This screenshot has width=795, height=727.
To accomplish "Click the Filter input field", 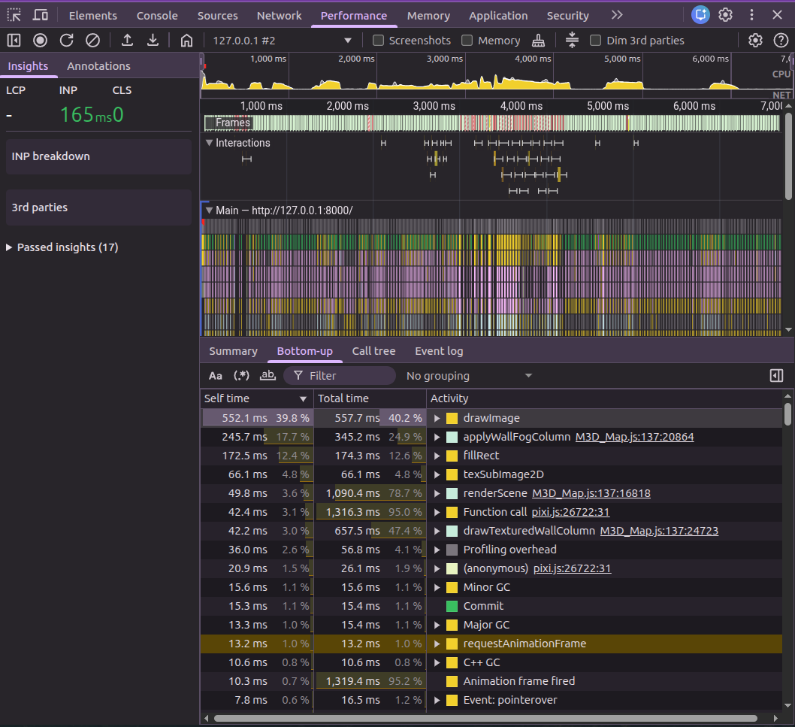I will click(x=340, y=376).
